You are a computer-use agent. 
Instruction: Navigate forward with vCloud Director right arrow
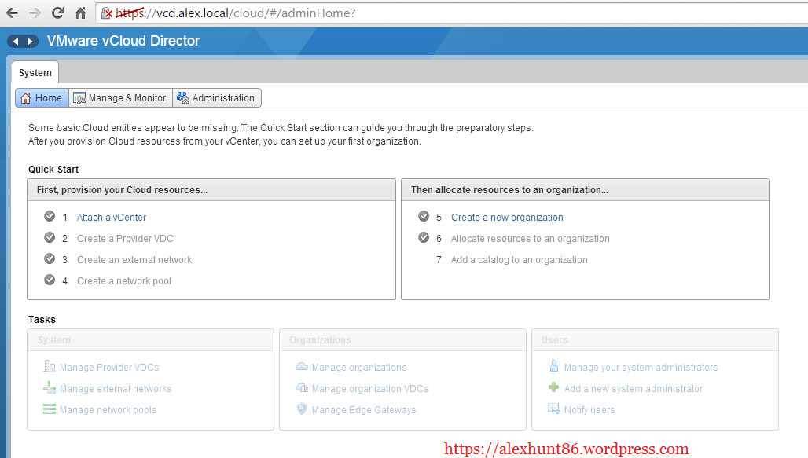pos(30,41)
